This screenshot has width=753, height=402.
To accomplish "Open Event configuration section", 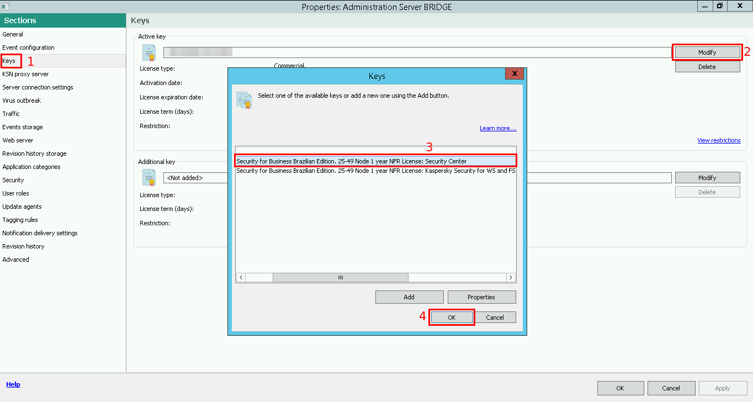I will (28, 47).
